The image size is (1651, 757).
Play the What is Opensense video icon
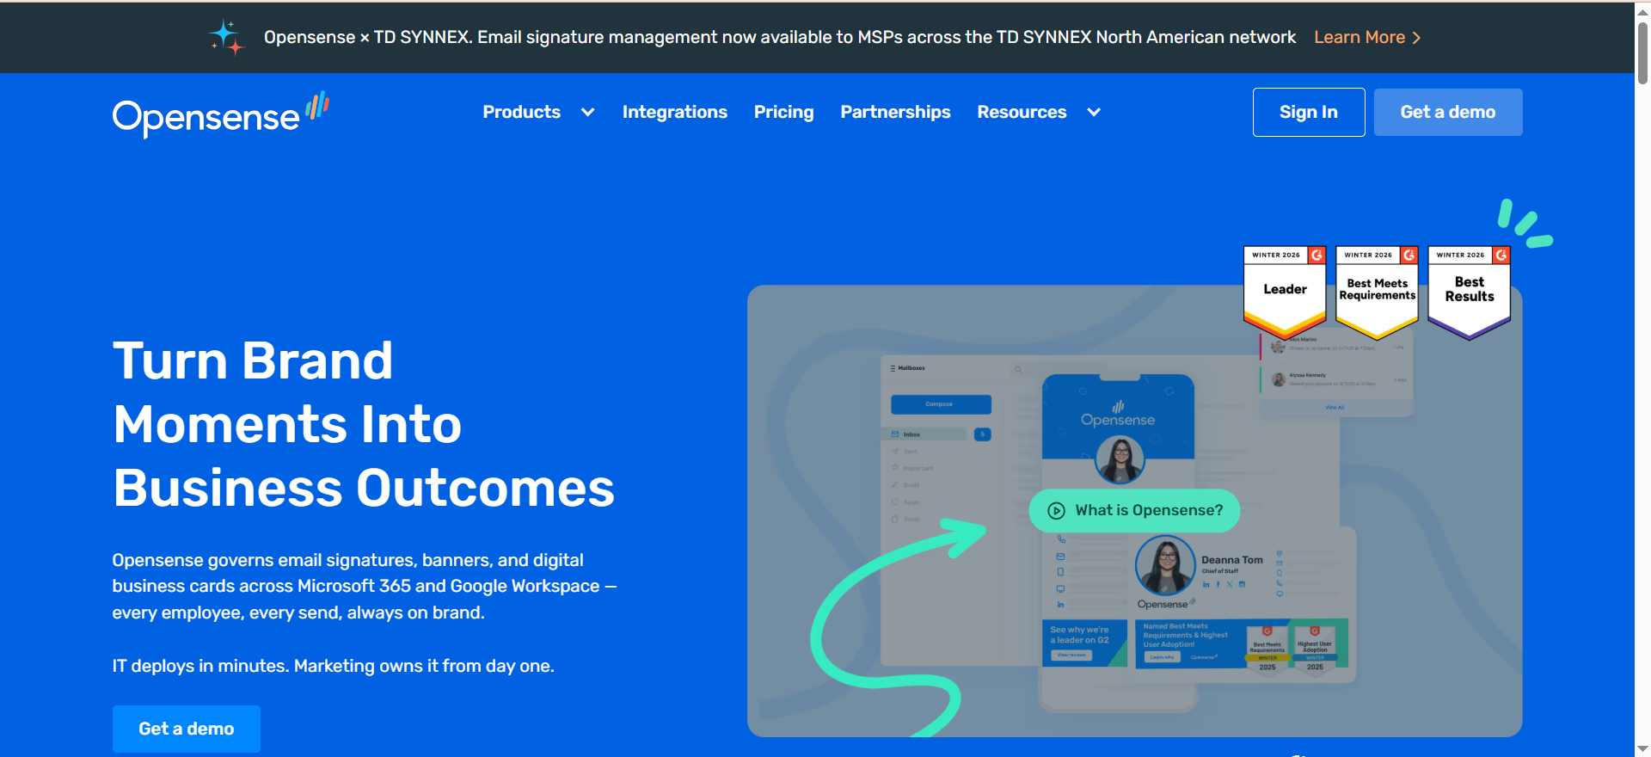pyautogui.click(x=1057, y=511)
